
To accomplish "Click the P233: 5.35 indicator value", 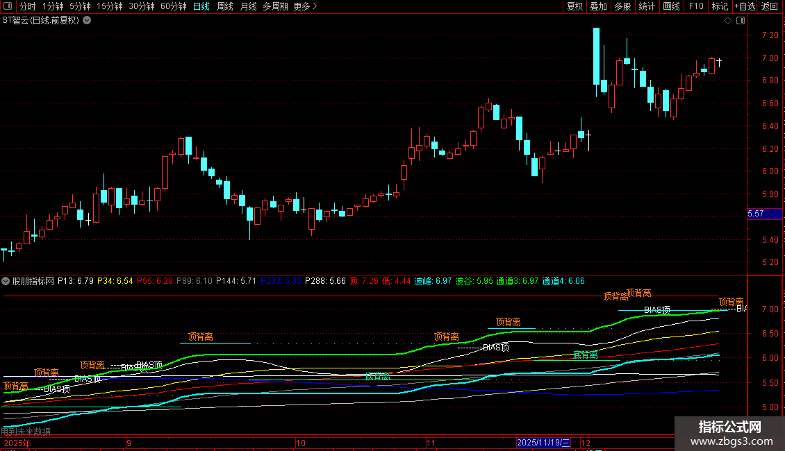I will [281, 281].
